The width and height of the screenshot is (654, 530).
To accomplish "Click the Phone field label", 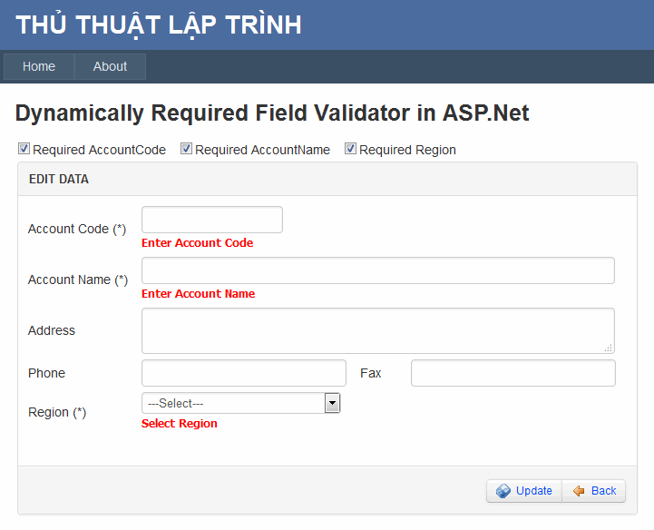I will point(46,373).
